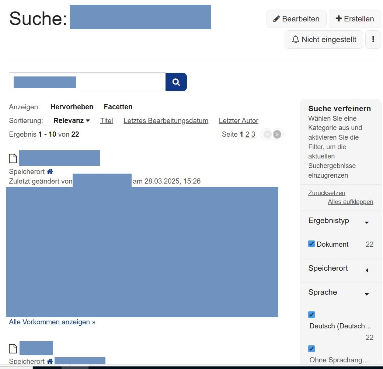383x369 pixels.
Task: Click the Bearbeiten button
Action: pos(296,19)
